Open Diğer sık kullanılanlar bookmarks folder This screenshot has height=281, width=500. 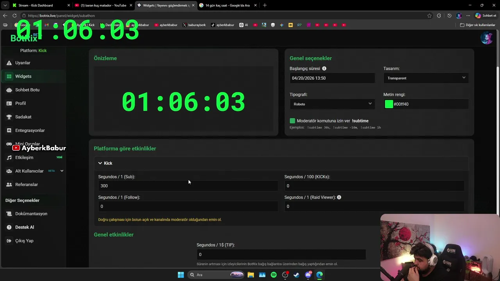click(477, 25)
